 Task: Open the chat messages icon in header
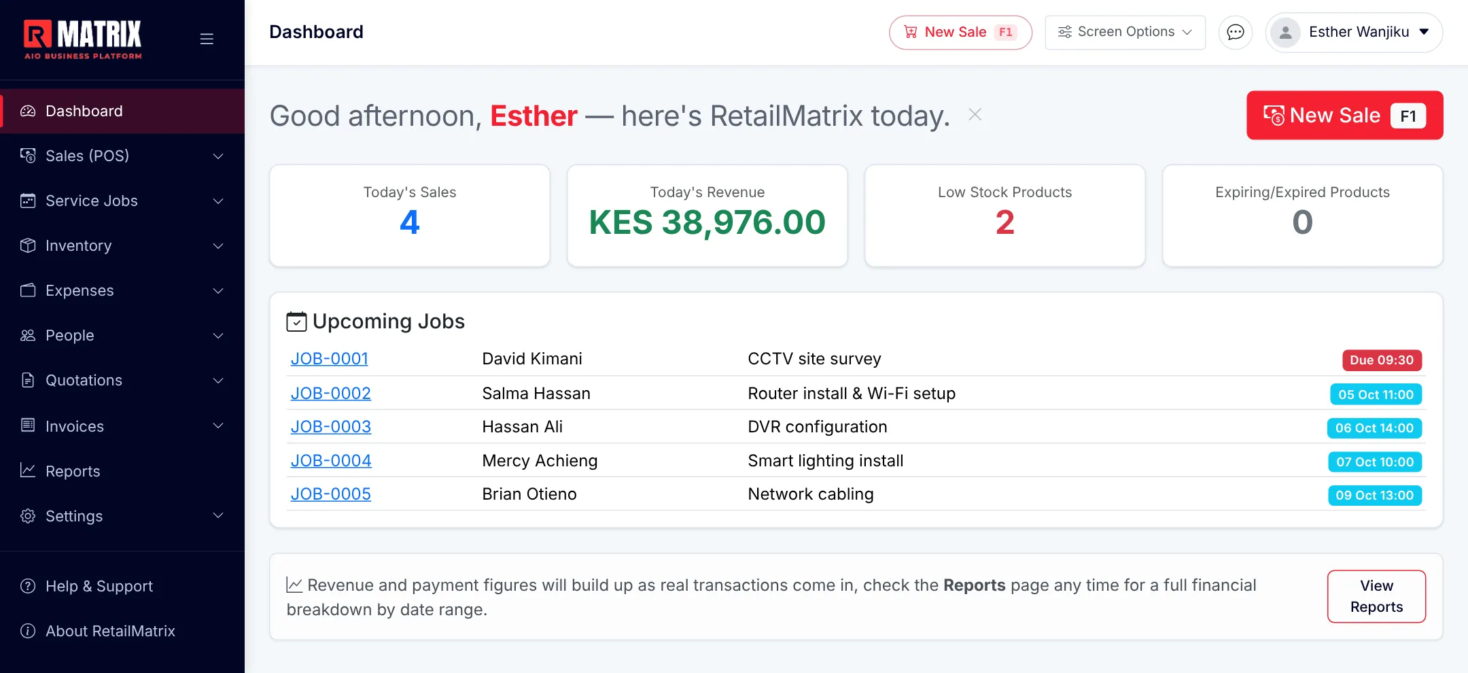(x=1236, y=32)
